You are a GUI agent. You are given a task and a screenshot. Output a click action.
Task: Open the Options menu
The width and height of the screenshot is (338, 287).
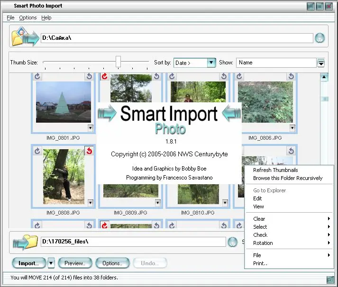coord(28,18)
